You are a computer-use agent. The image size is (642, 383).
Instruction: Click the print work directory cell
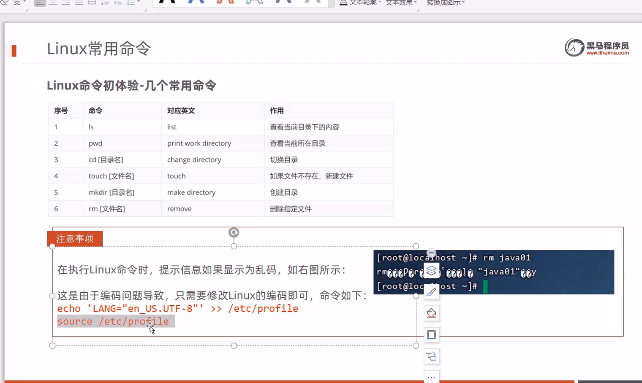213,143
